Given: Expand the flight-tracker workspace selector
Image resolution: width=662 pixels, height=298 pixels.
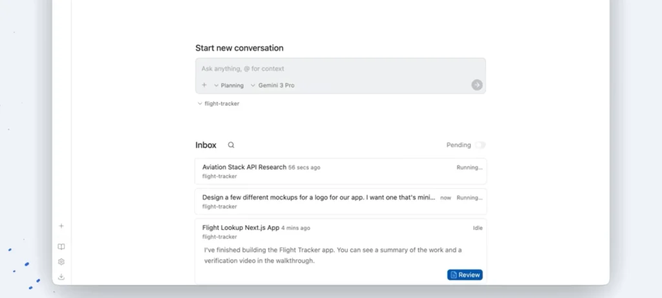Looking at the screenshot, I should tap(219, 103).
